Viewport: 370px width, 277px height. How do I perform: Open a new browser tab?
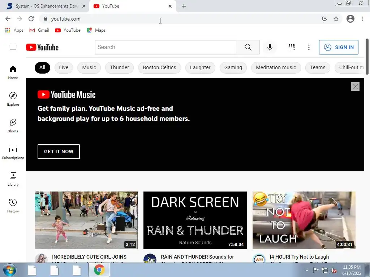184,6
